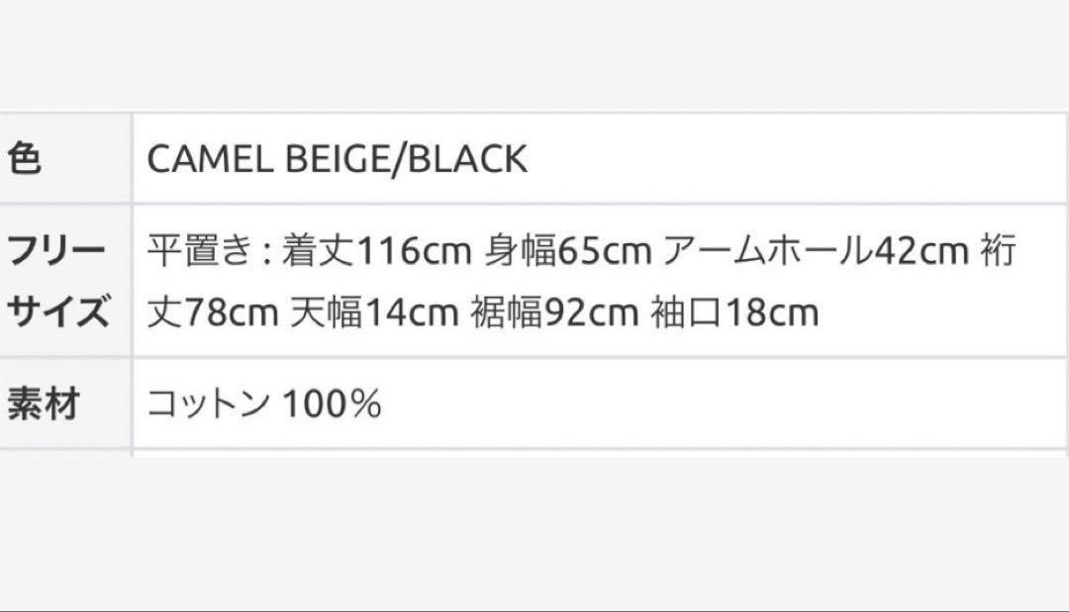This screenshot has height=612, width=1069.
Task: Click the サイズ text in header cell
Action: pyautogui.click(x=58, y=312)
